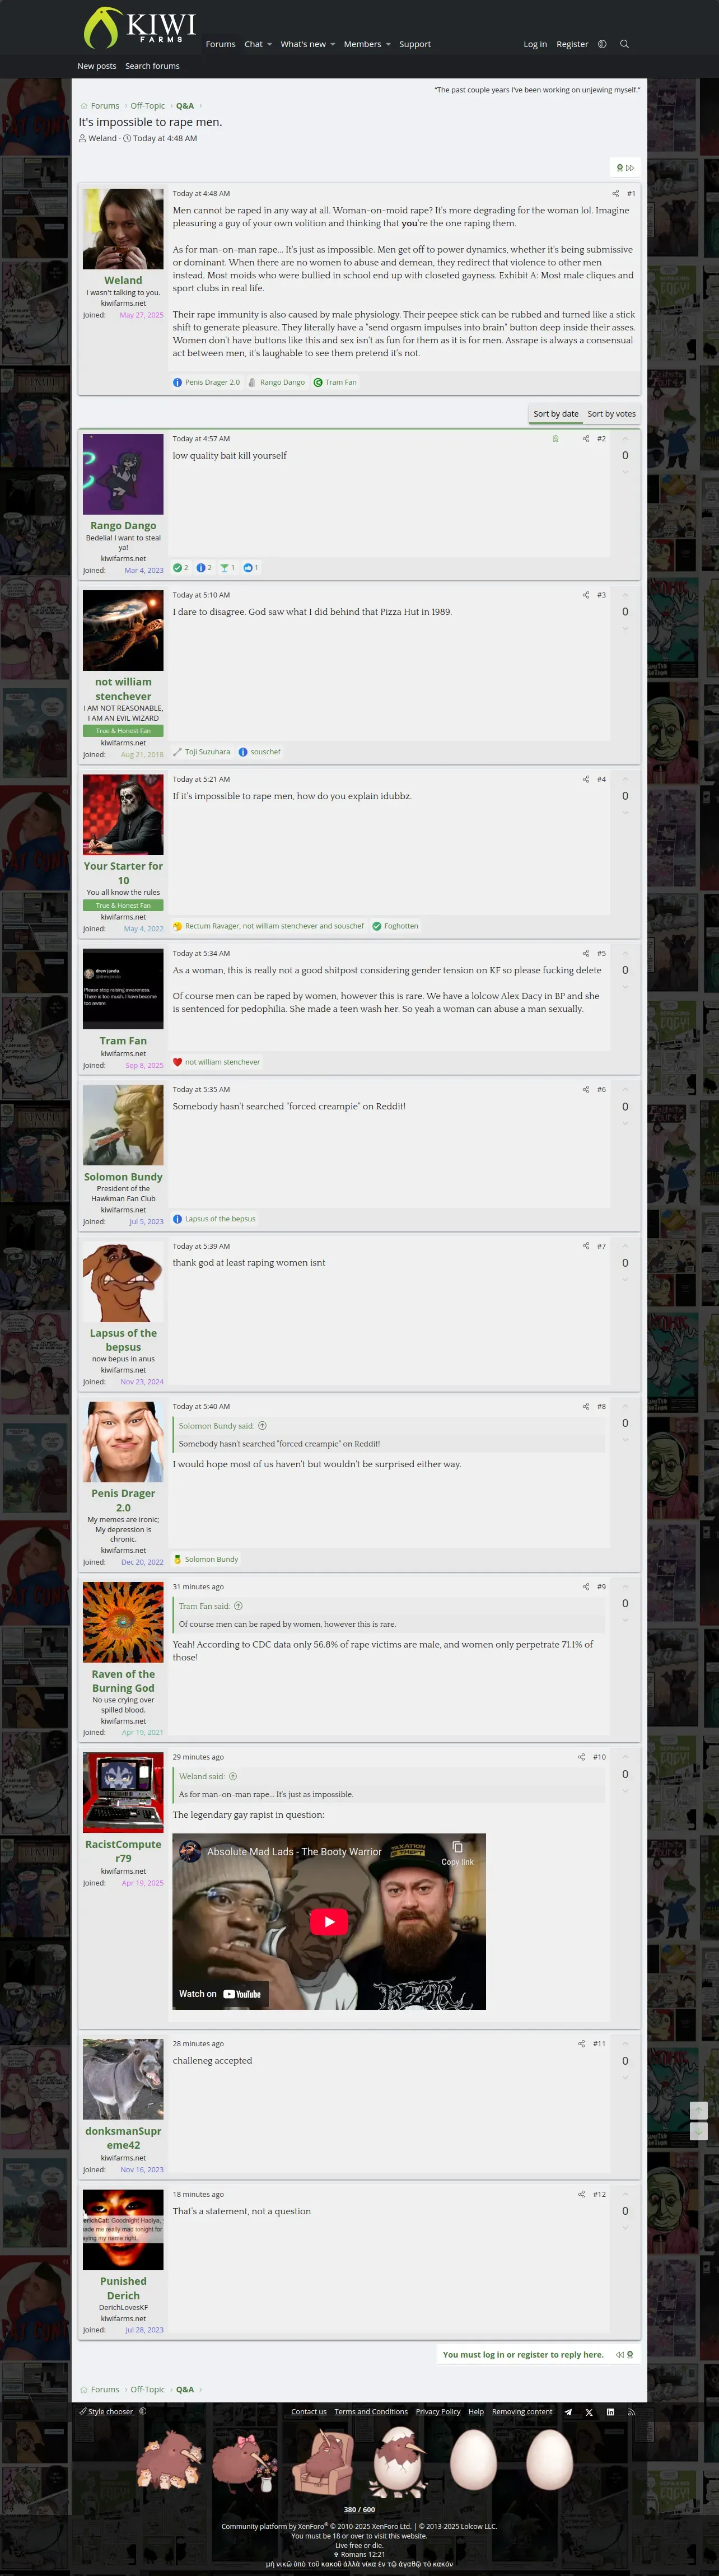Open the Removing content footer link

[x=522, y=2411]
